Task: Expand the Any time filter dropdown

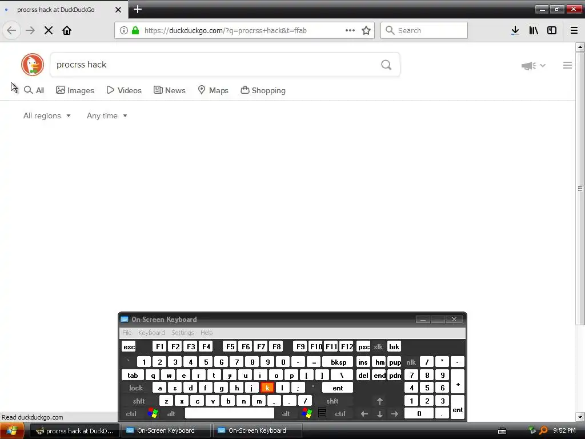Action: pyautogui.click(x=107, y=115)
